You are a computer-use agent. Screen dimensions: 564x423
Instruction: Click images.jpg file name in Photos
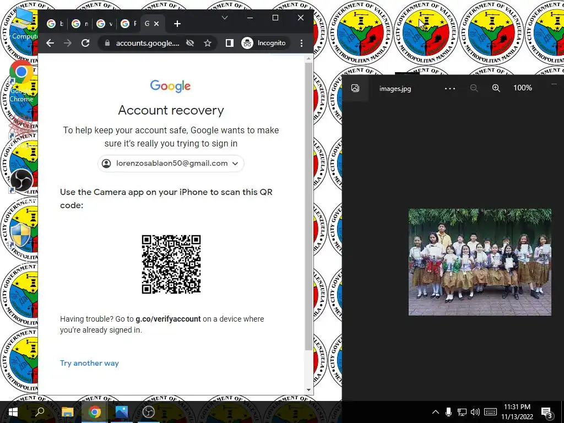coord(395,89)
